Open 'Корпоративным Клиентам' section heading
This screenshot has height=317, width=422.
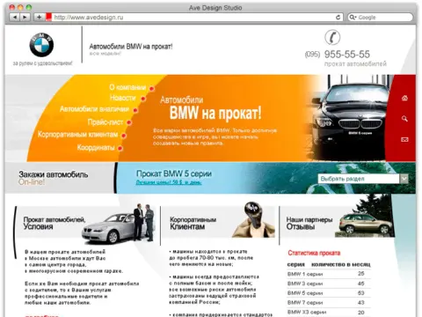click(193, 223)
